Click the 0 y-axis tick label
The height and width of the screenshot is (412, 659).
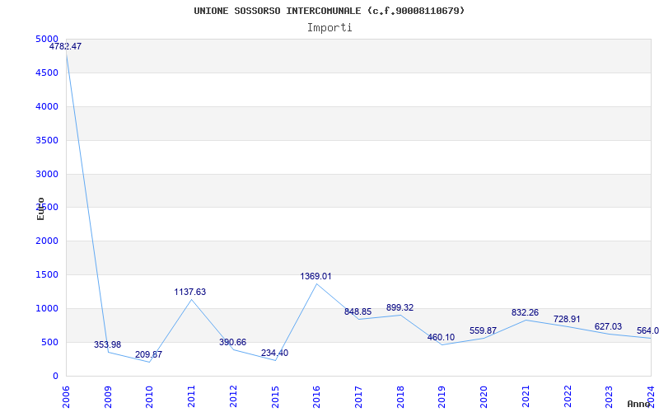coord(55,376)
